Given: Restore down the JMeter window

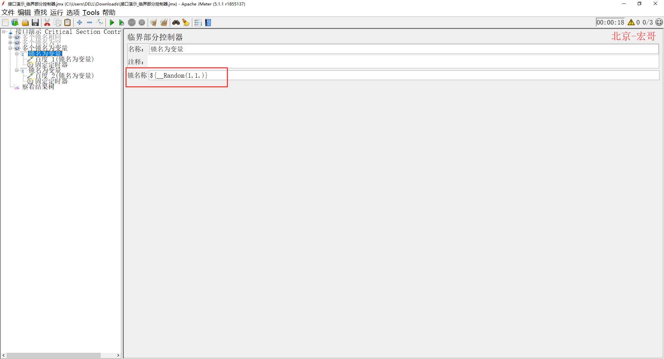Looking at the screenshot, I should point(639,4).
